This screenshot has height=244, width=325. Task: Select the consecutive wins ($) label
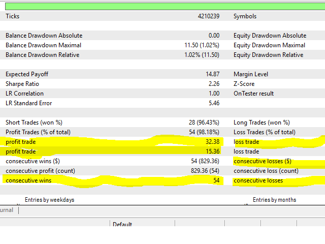[x=32, y=161]
